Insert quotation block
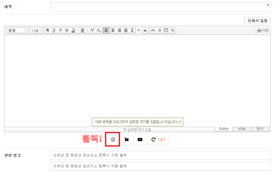The image size is (273, 173). click(x=145, y=30)
